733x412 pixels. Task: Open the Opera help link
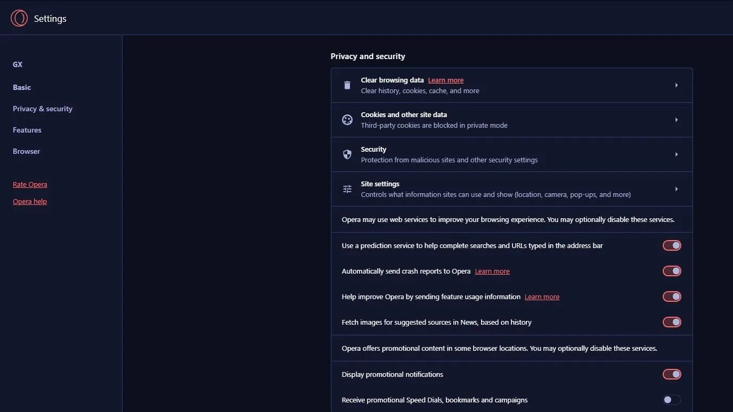click(x=30, y=201)
